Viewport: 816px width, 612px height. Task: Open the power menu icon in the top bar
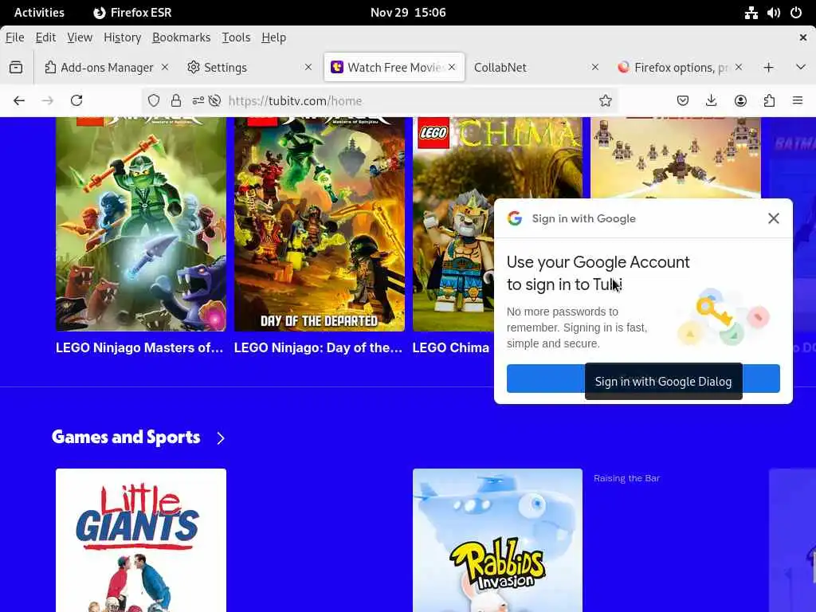796,13
